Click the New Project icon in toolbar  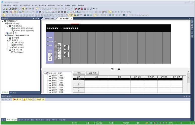(x=4, y=9)
